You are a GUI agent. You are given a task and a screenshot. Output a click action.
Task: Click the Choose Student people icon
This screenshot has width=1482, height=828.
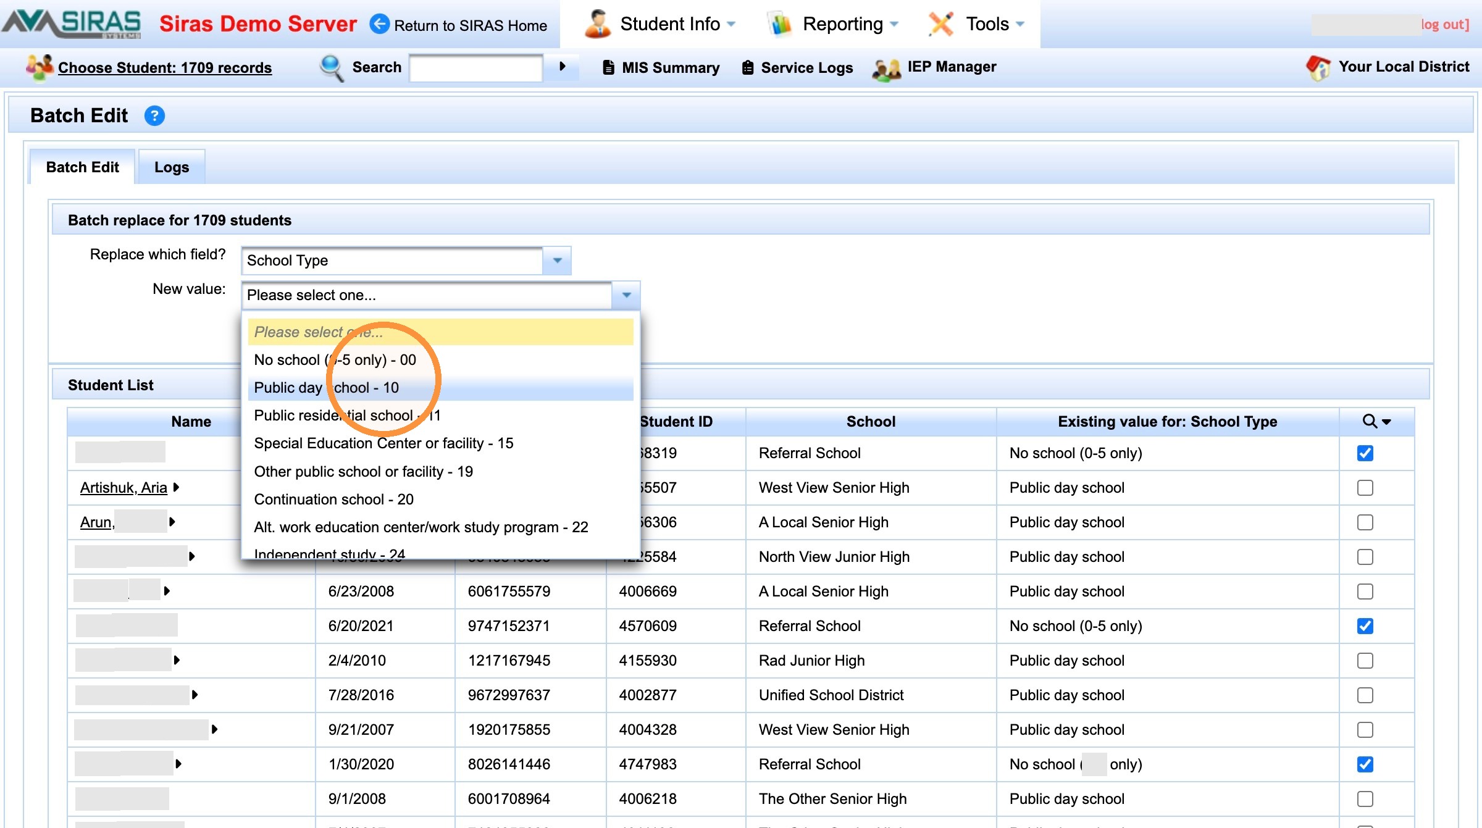pyautogui.click(x=40, y=67)
